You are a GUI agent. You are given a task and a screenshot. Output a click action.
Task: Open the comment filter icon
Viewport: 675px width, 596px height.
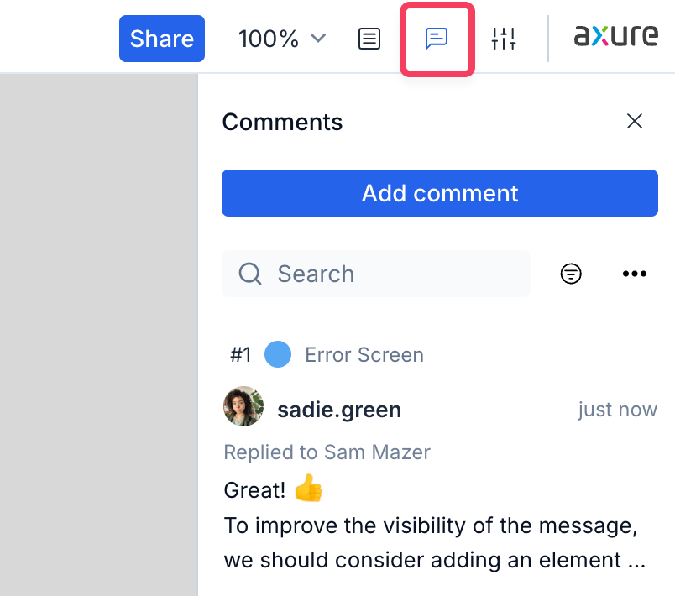(x=571, y=274)
